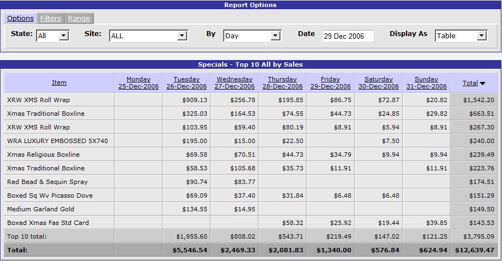Sort by Friday 29-Dec-2006 column
The width and height of the screenshot is (502, 261).
tap(331, 82)
